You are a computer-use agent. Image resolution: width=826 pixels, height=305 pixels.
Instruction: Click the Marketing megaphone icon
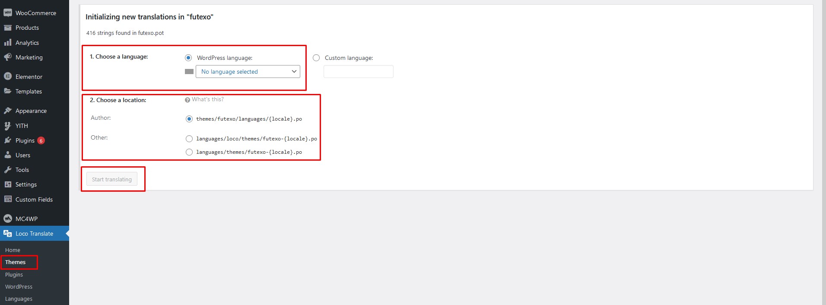coord(8,57)
